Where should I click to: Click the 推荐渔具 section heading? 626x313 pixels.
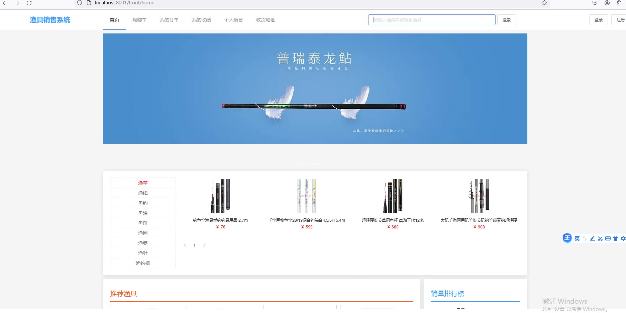coord(123,294)
